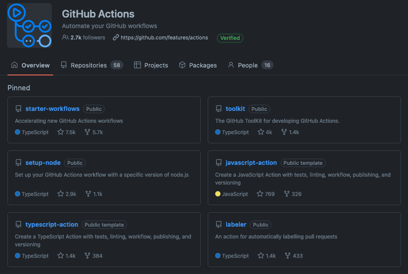The image size is (408, 274).
Task: Open the setup-node repository
Action: click(x=43, y=163)
